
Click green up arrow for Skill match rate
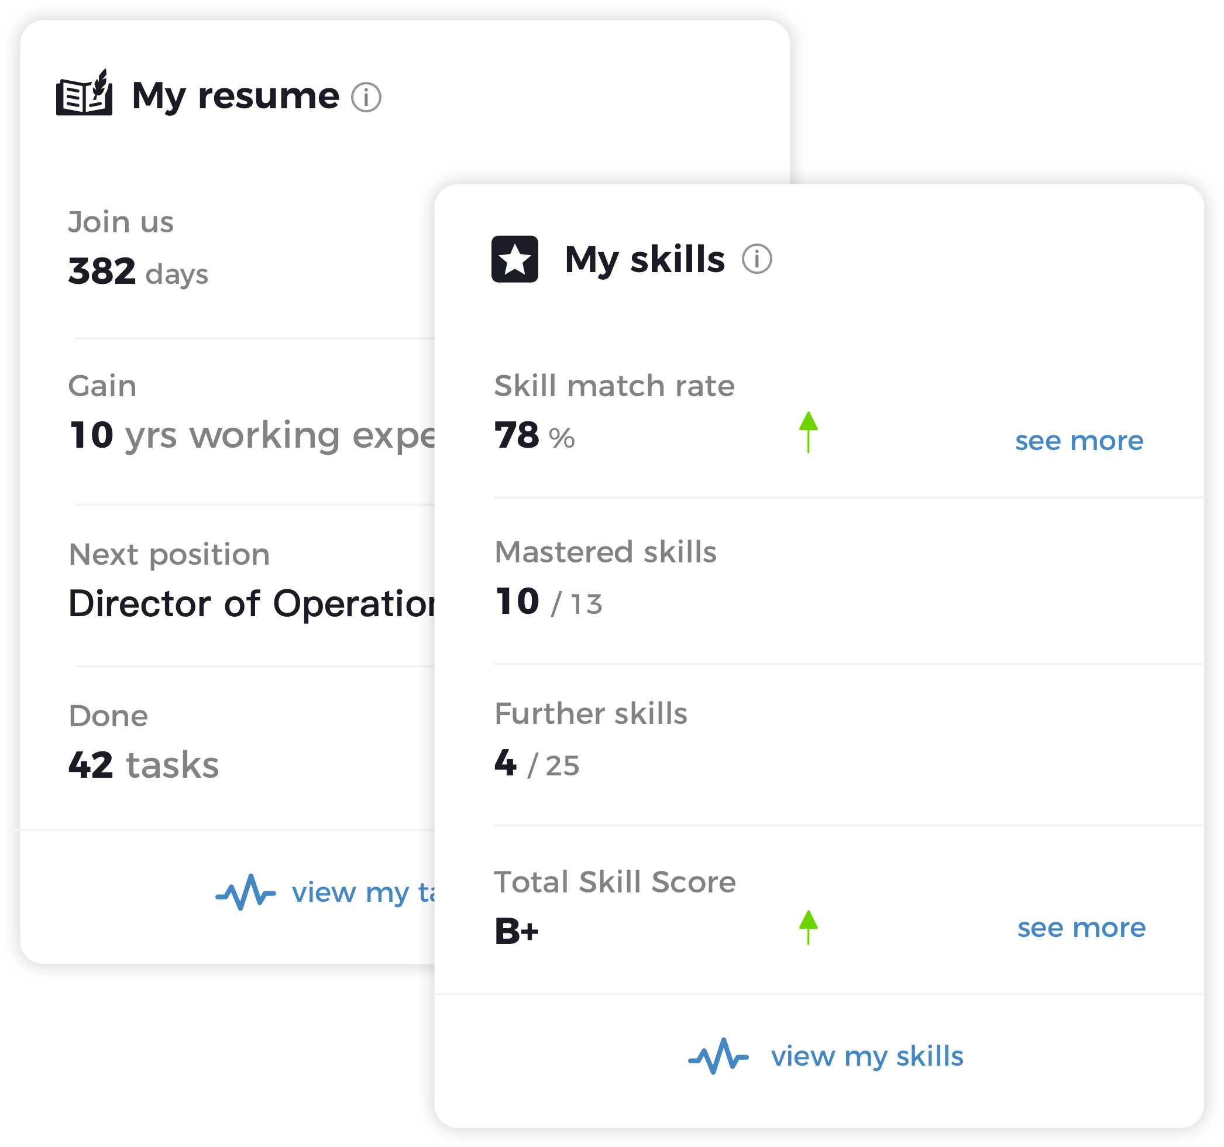tap(809, 432)
